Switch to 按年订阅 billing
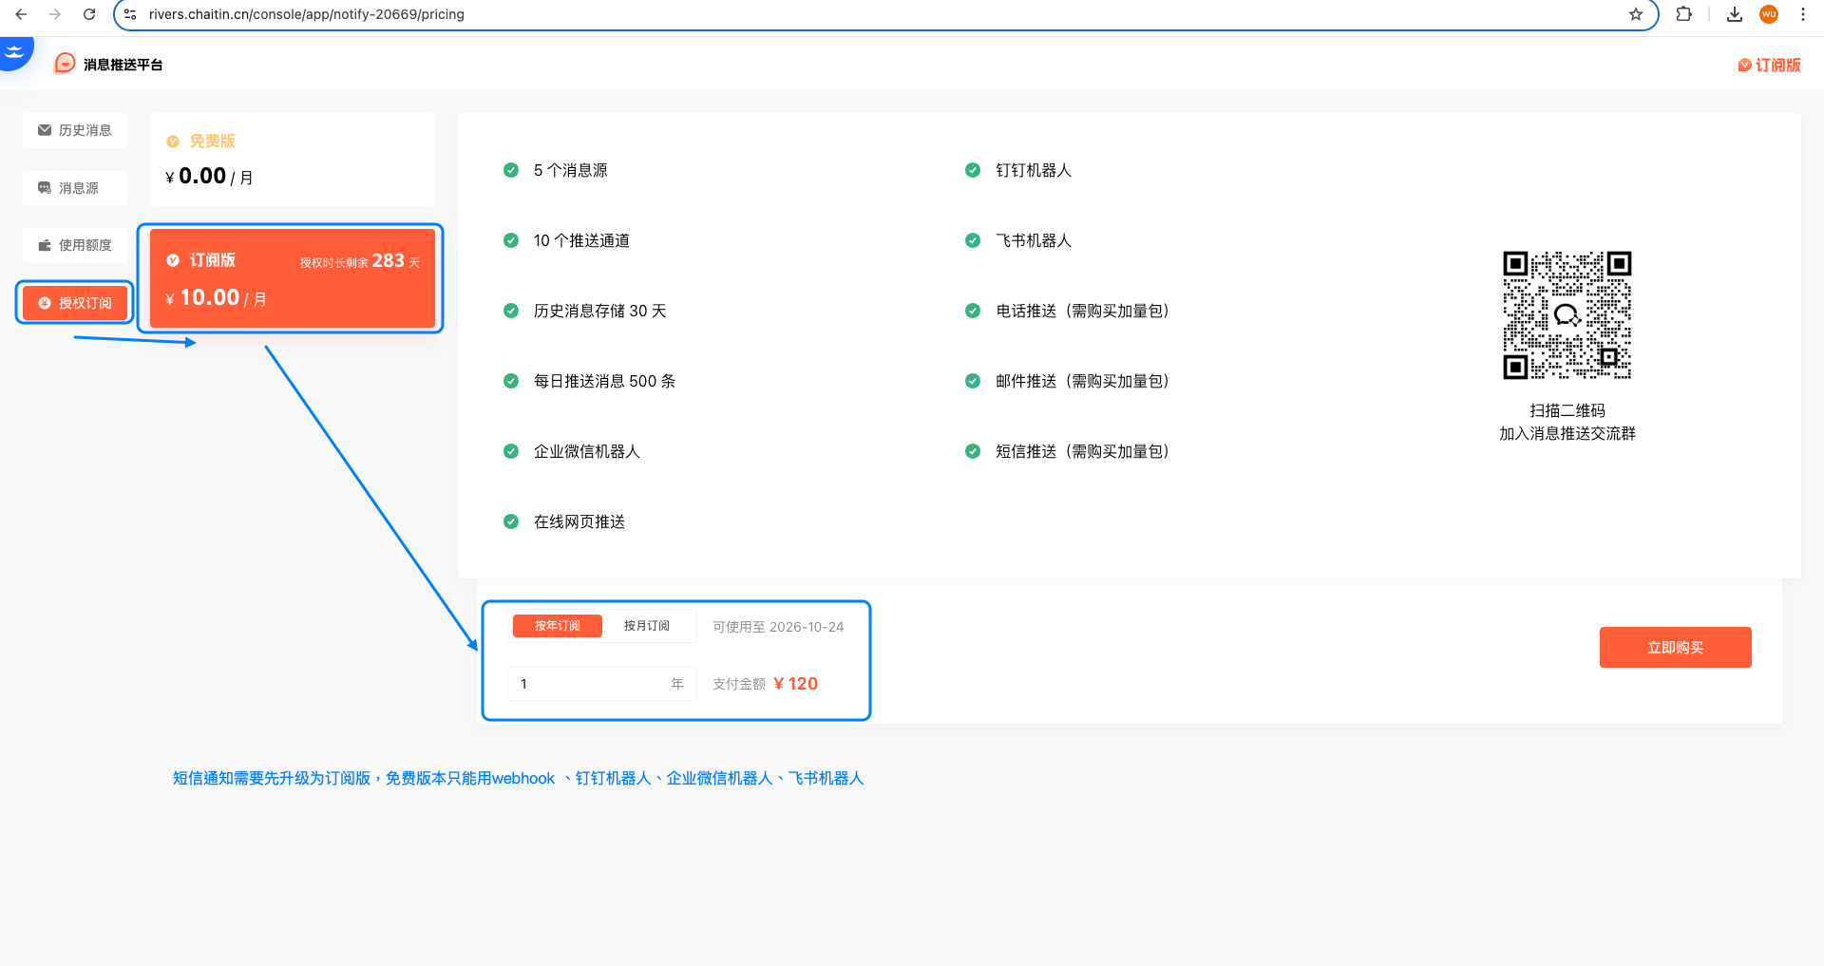Viewport: 1824px width, 966px height. tap(557, 626)
